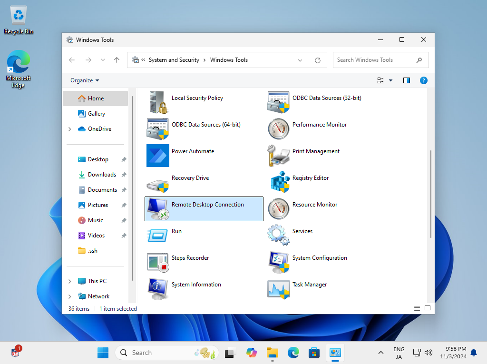The height and width of the screenshot is (364, 487).
Task: Open File Explorer from the taskbar
Action: (273, 353)
